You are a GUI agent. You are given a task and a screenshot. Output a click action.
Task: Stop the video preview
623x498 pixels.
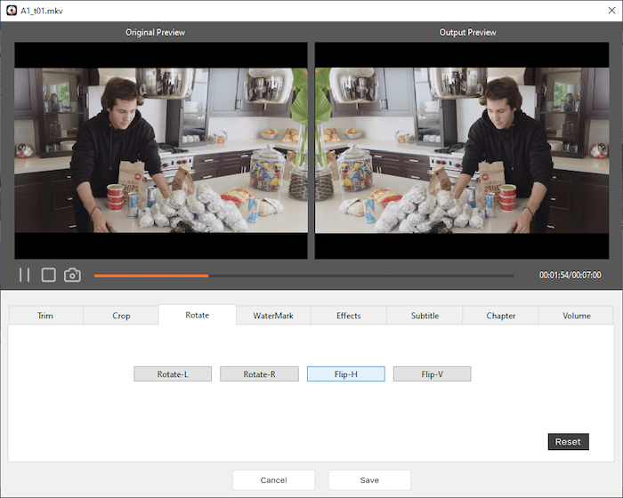pyautogui.click(x=48, y=276)
